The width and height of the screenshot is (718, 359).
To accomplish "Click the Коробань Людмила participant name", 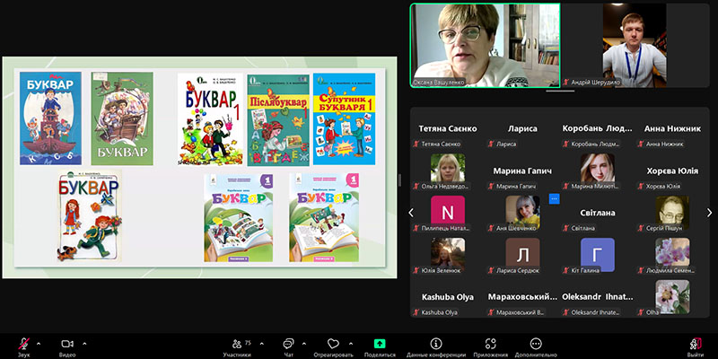I will tap(597, 128).
